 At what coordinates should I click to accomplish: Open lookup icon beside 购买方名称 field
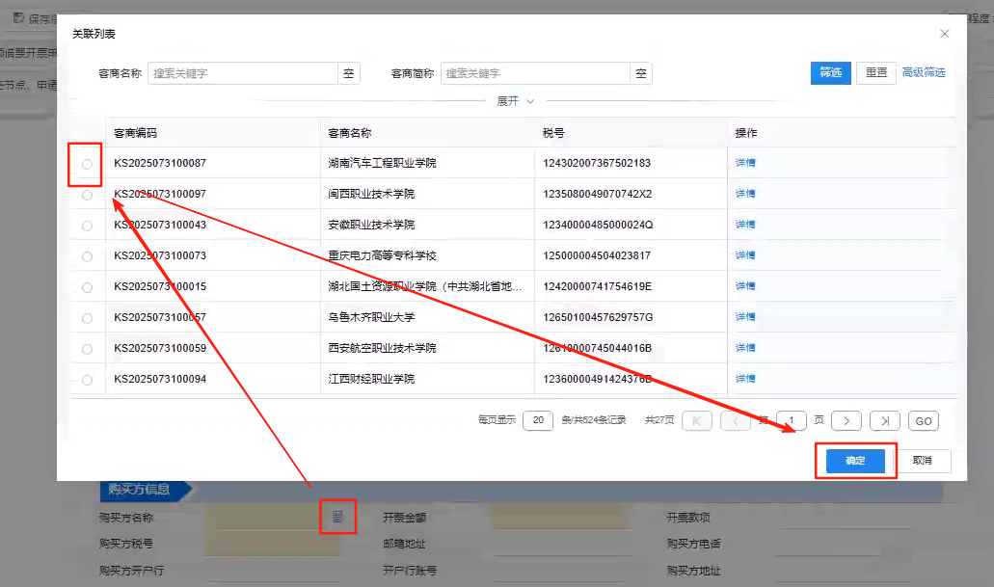pyautogui.click(x=337, y=518)
